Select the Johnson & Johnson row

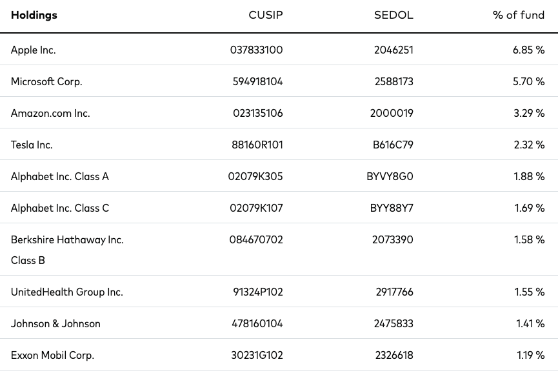279,323
